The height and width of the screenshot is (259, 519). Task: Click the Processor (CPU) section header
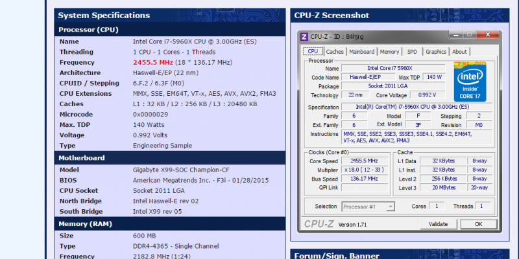pyautogui.click(x=170, y=30)
